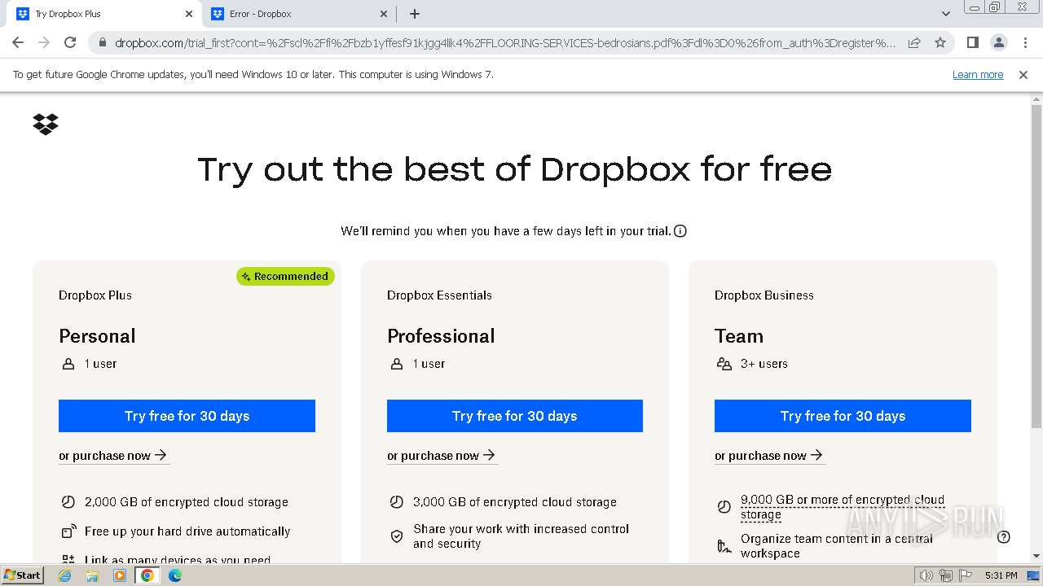The height and width of the screenshot is (586, 1043).
Task: Click the browser address bar
Action: coord(505,42)
